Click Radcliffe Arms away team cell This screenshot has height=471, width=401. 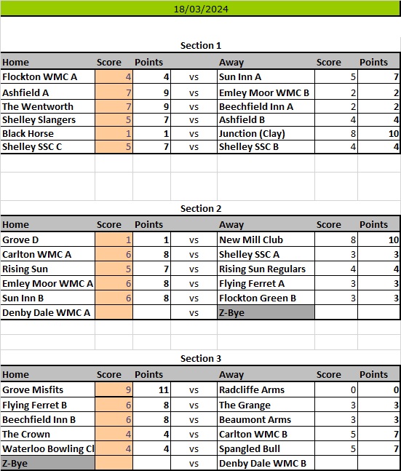pos(266,389)
